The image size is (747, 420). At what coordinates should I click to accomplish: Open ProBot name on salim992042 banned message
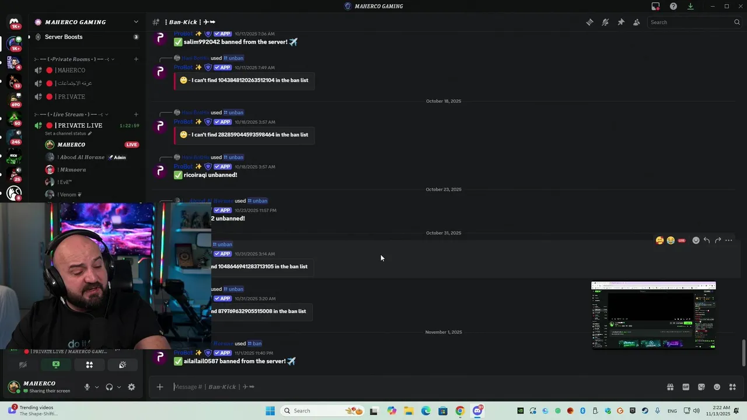point(183,34)
